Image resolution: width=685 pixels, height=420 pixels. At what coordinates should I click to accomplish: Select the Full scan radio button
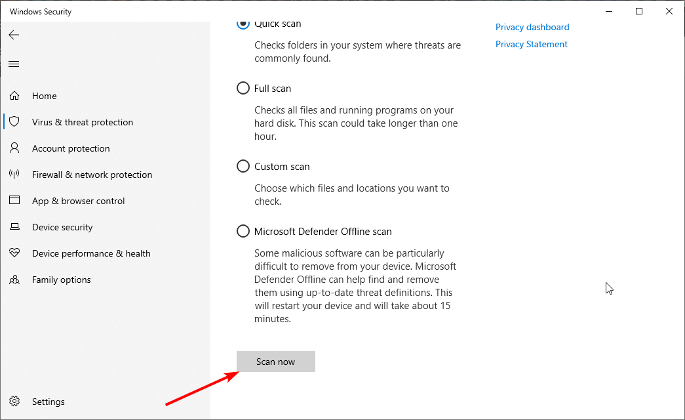[x=243, y=89]
